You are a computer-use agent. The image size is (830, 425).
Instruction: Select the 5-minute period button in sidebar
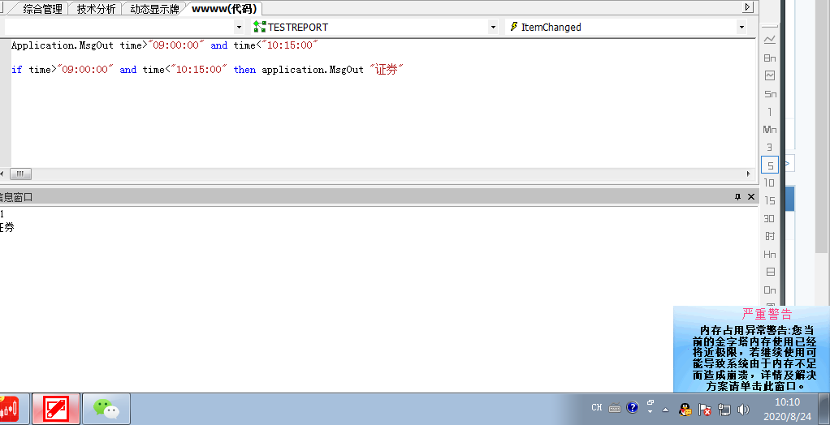770,165
